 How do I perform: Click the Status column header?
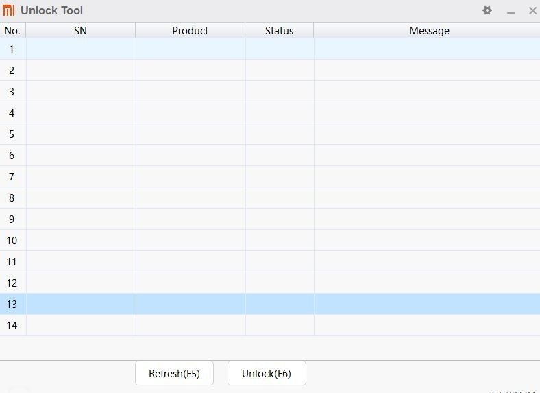(x=279, y=30)
